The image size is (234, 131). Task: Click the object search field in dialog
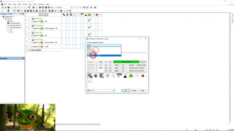(x=104, y=91)
